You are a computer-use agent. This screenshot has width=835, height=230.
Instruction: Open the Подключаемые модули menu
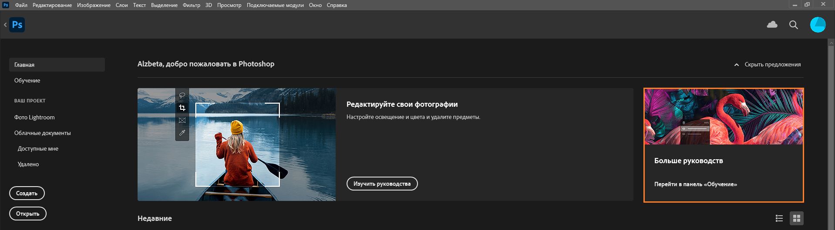(x=275, y=5)
